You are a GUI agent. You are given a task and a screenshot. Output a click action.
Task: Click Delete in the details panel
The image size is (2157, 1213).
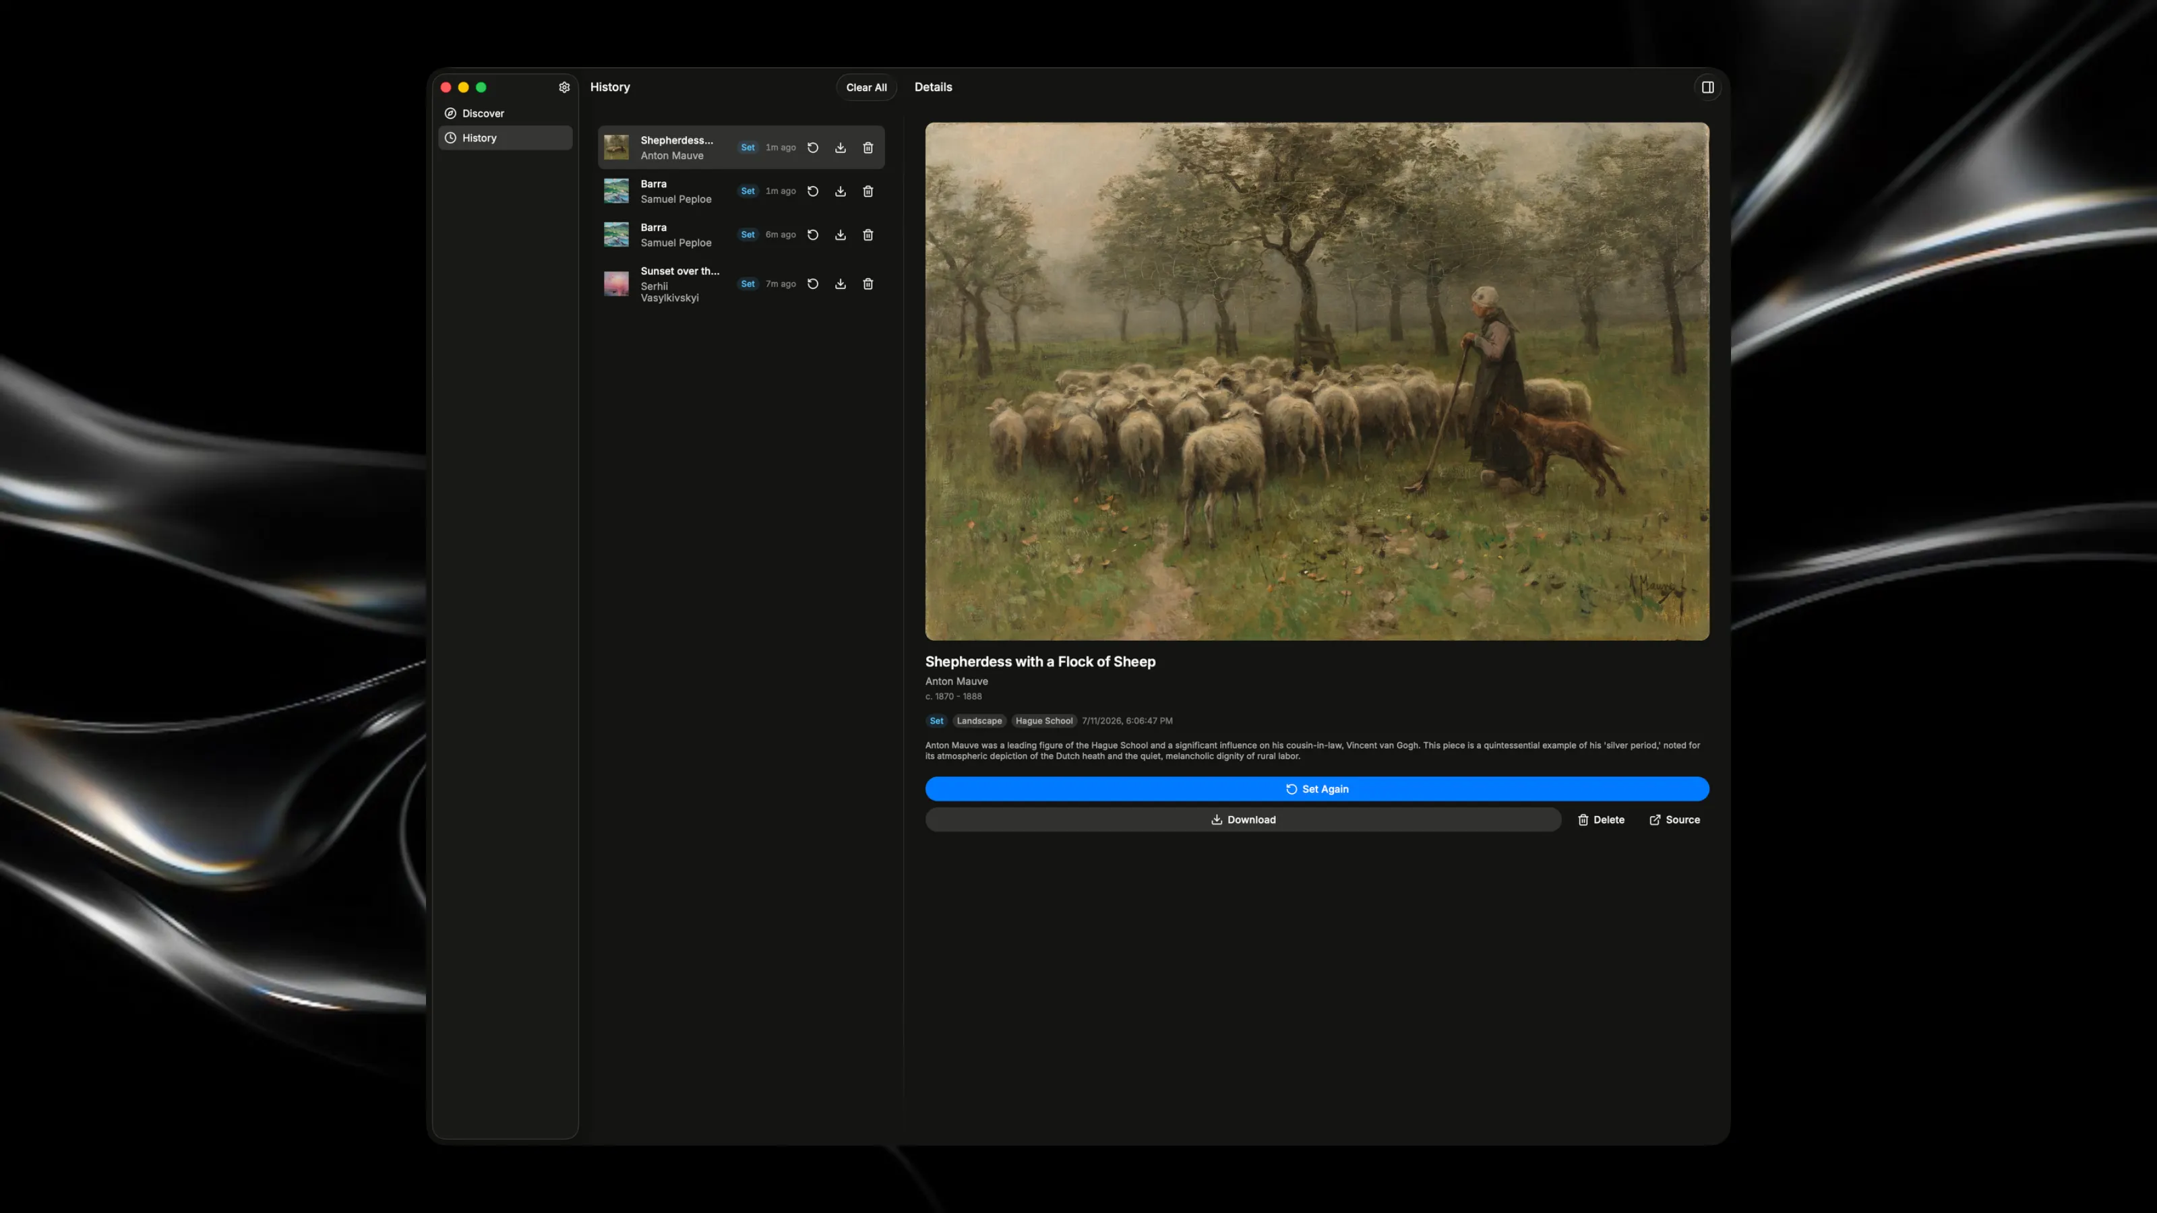(1600, 819)
